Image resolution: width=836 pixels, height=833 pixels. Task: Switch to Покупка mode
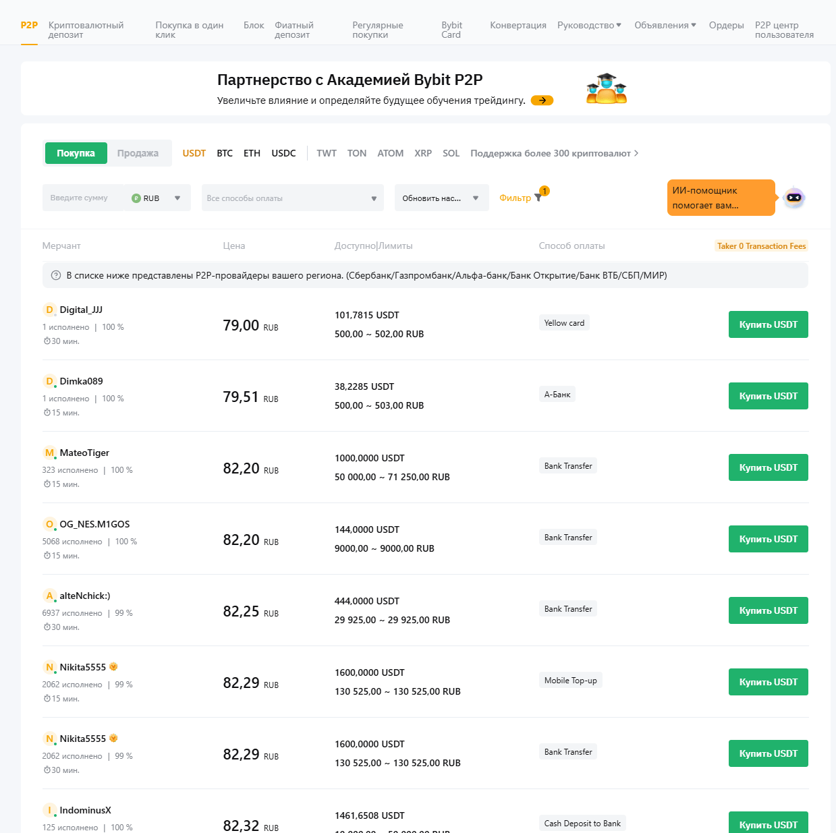(76, 153)
